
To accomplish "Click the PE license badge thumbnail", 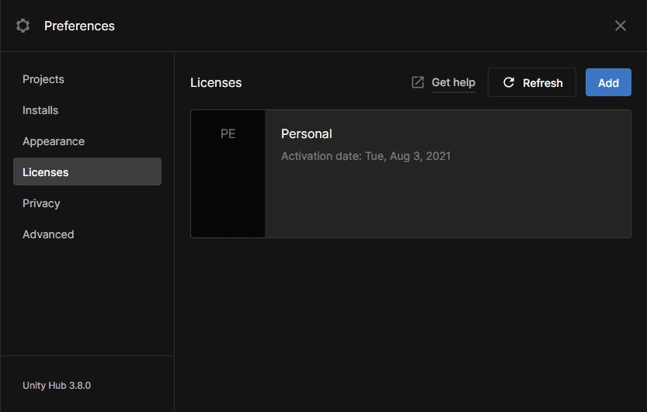I will pyautogui.click(x=228, y=174).
